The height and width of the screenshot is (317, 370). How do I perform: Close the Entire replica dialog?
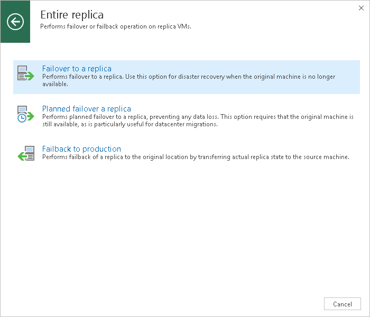[360, 8]
